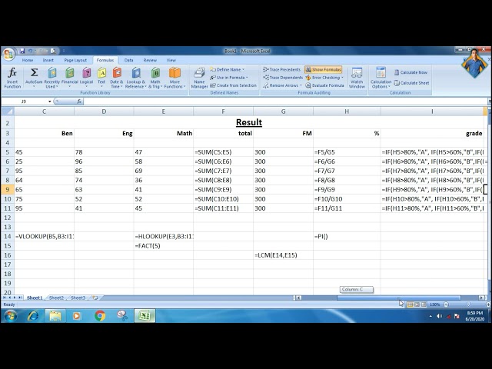Switch to Page Layout view in status bar
The image size is (492, 369).
417,304
